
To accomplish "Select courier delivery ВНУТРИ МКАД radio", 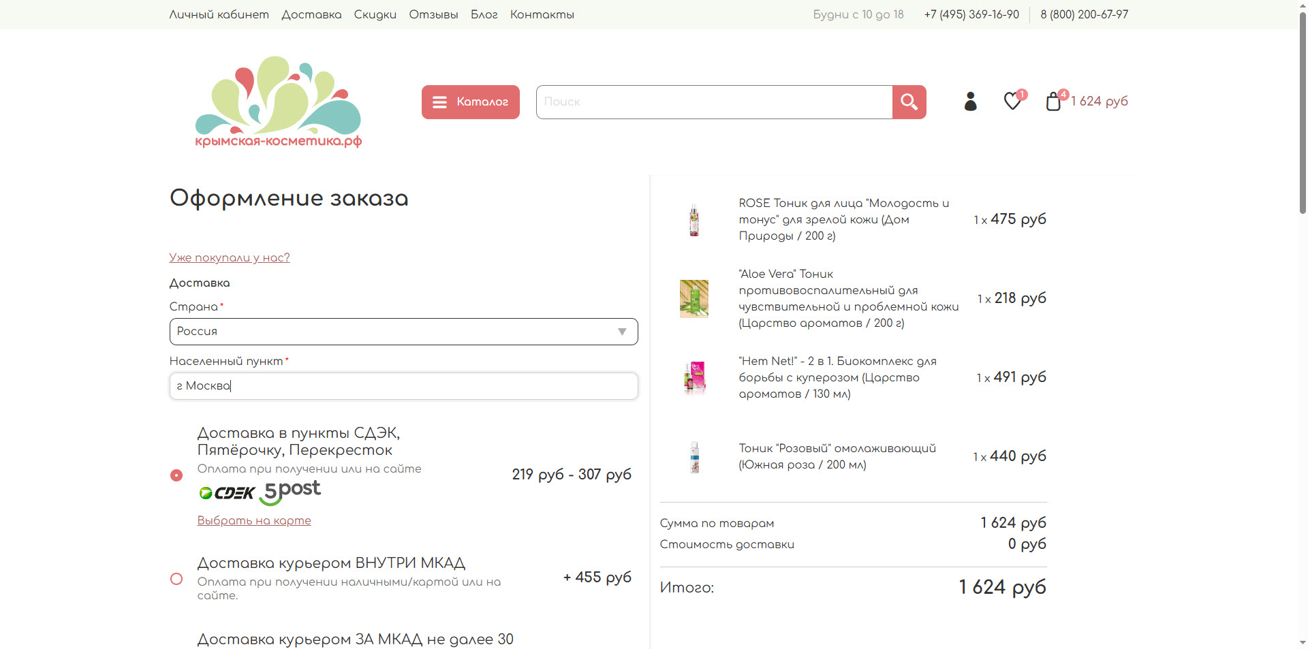I will tap(176, 579).
